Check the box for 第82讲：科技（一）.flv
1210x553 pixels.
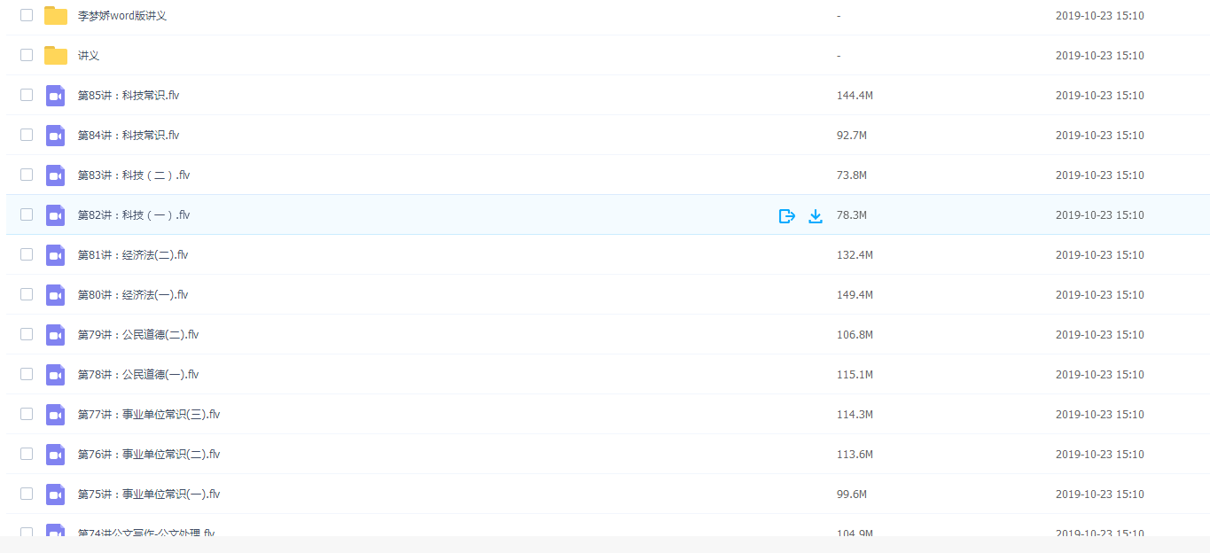27,214
